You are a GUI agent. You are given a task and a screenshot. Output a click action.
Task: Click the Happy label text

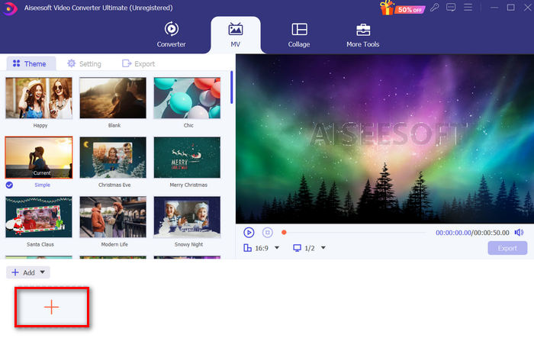(x=40, y=126)
